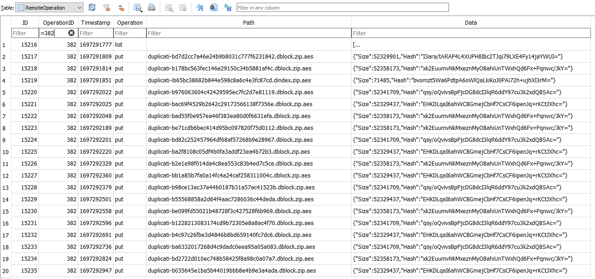Screen dimensions: 595x279
Task: Select timestamp cell 1697291777
Action: click(x=96, y=45)
